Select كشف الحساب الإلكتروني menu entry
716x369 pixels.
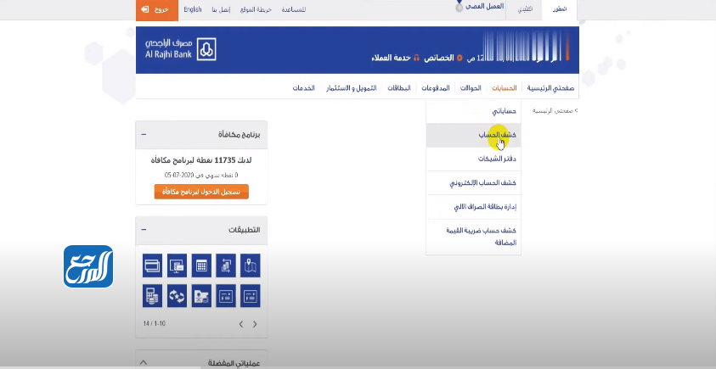pos(474,183)
